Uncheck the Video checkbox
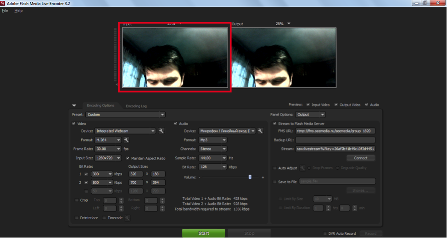447x238 pixels. 74,123
